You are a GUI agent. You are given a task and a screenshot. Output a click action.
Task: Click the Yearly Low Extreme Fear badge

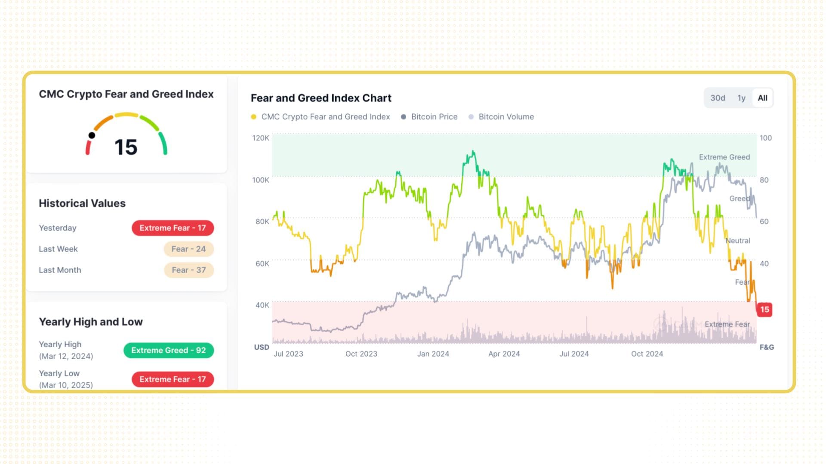point(173,379)
